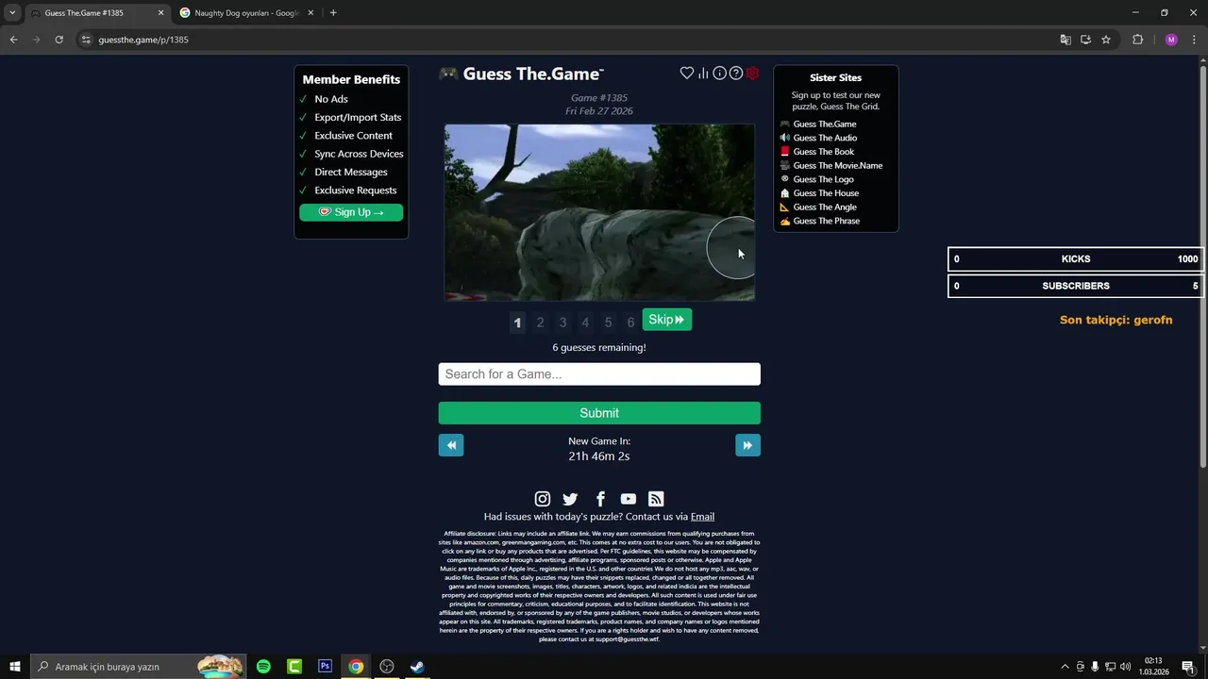Open the info circle icon

pos(719,74)
